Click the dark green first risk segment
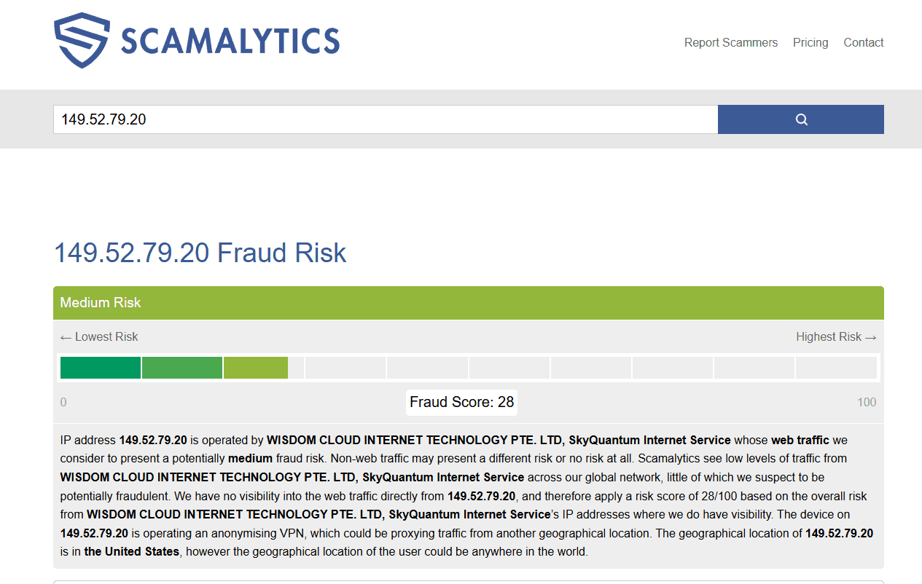 coord(101,368)
